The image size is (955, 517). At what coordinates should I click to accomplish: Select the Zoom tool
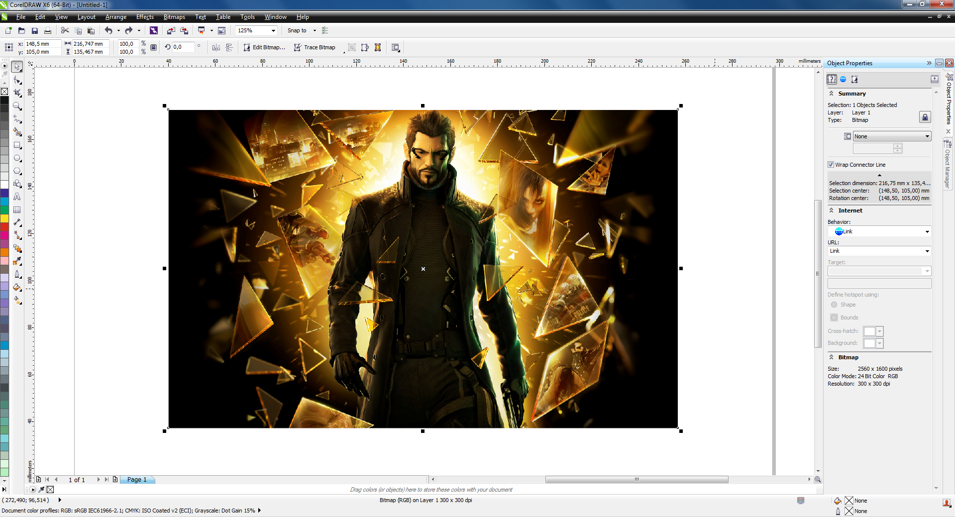(x=17, y=106)
